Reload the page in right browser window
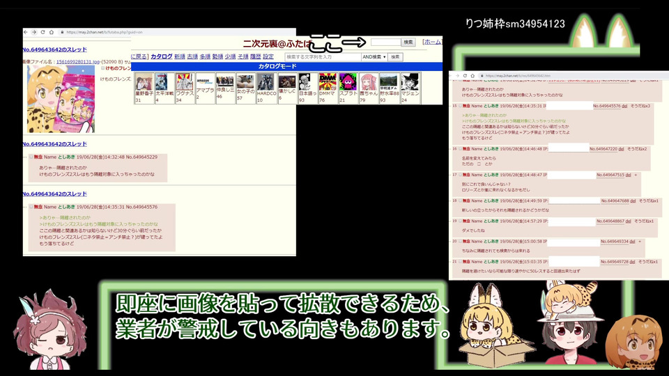Image resolution: width=669 pixels, height=376 pixels. point(465,75)
